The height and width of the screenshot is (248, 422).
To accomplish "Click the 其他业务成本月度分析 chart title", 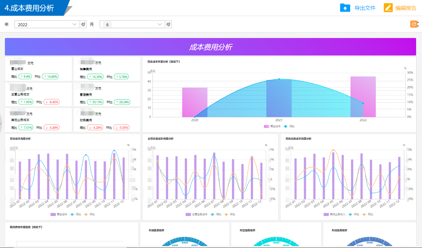I will click(298, 139).
